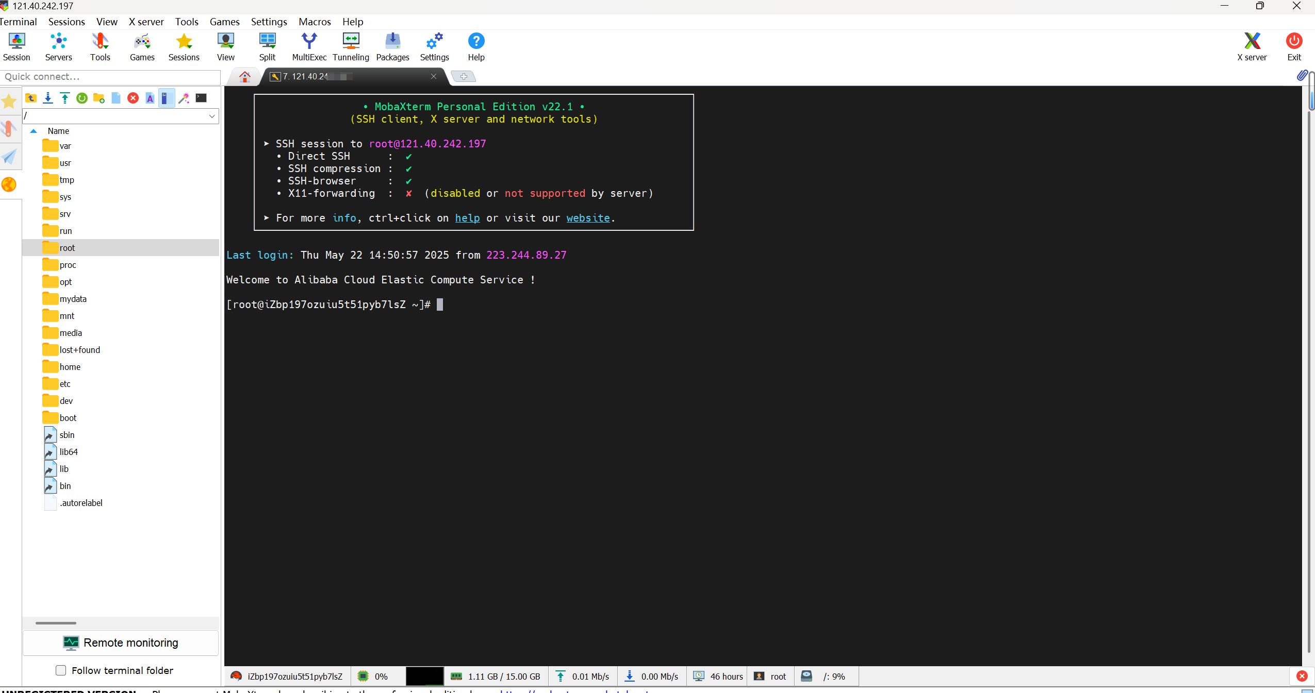The image size is (1315, 693).
Task: Open the Packages toolbar icon
Action: (x=392, y=46)
